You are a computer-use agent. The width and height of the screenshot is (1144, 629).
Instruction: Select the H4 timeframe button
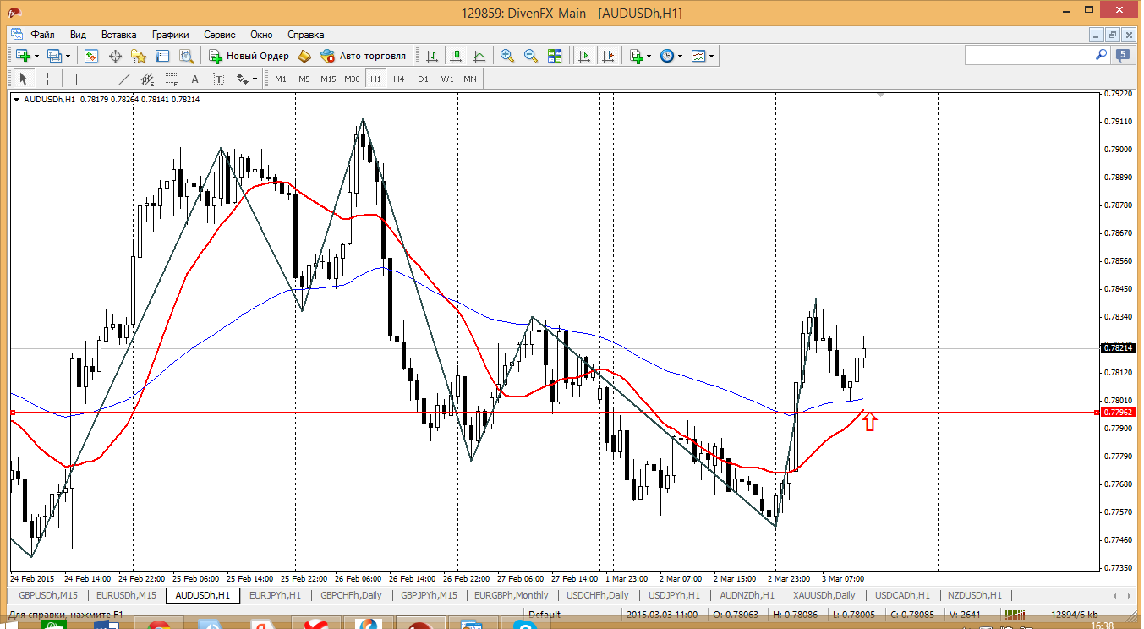tap(399, 79)
